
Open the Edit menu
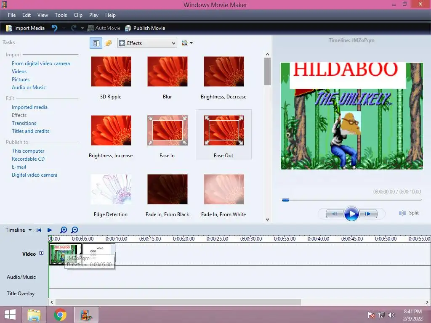click(27, 15)
